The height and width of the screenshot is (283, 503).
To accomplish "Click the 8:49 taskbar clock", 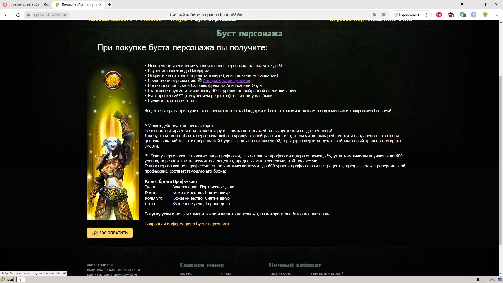I will tap(492, 280).
